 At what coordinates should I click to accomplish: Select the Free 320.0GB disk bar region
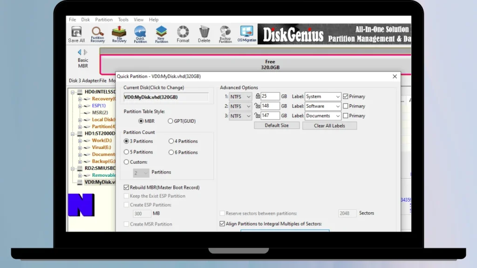(x=256, y=64)
